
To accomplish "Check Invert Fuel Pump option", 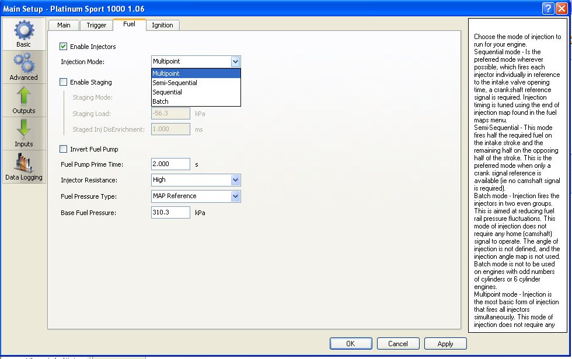I will pos(63,149).
